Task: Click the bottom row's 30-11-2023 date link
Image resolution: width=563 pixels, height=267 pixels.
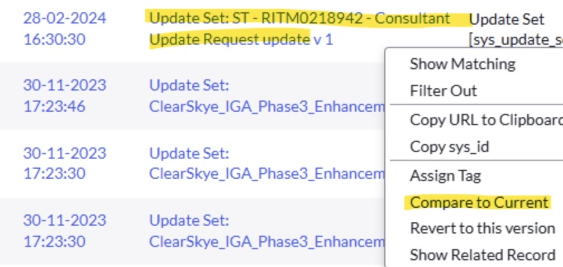Action: coord(64,231)
